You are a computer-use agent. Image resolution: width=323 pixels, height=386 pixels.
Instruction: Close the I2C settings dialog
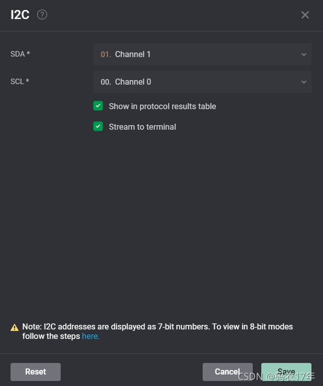(x=305, y=15)
